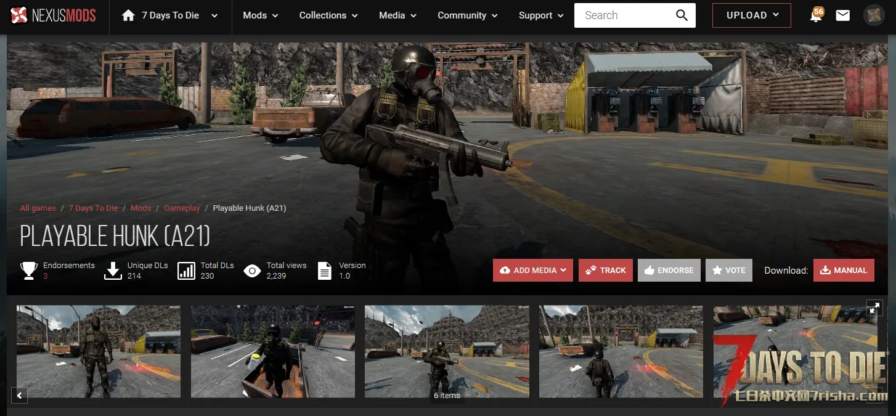Viewport: 896px width, 416px height.
Task: Click the gallery previous arrow
Action: pyautogui.click(x=20, y=395)
